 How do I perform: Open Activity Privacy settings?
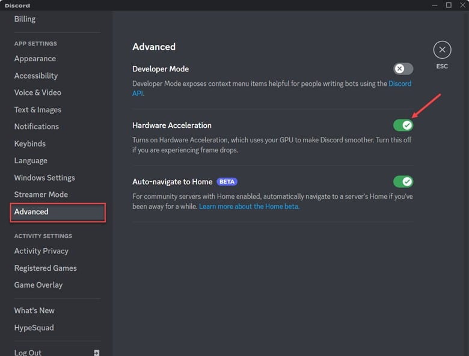click(x=41, y=251)
